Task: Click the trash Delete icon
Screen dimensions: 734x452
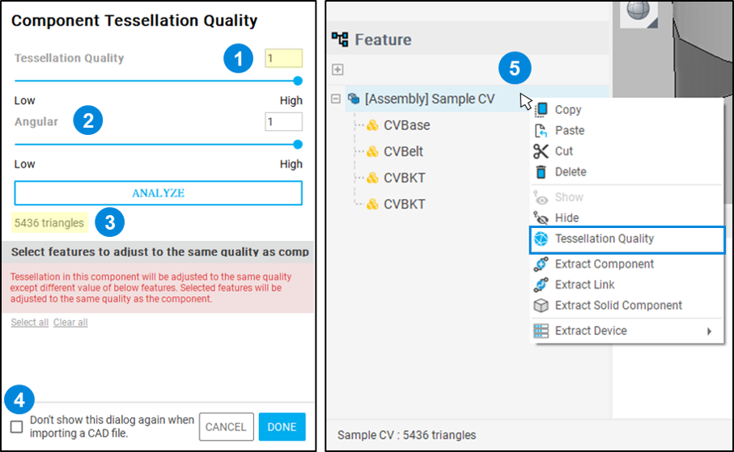Action: tap(541, 172)
